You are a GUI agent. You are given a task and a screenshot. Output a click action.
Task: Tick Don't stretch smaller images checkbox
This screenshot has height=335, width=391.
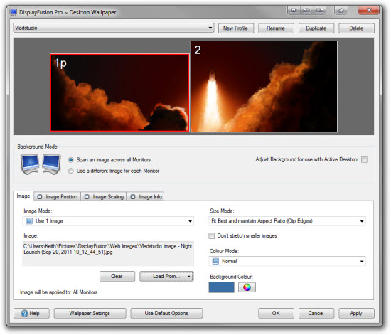point(211,235)
